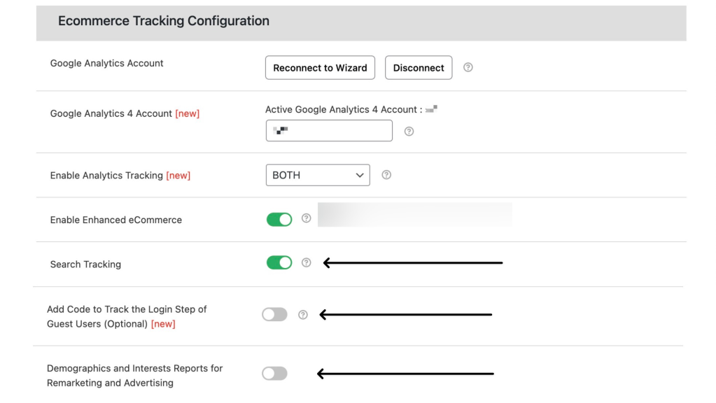
Task: Click the [new] tag beside Enable Analytics Tracking
Action: click(x=178, y=176)
